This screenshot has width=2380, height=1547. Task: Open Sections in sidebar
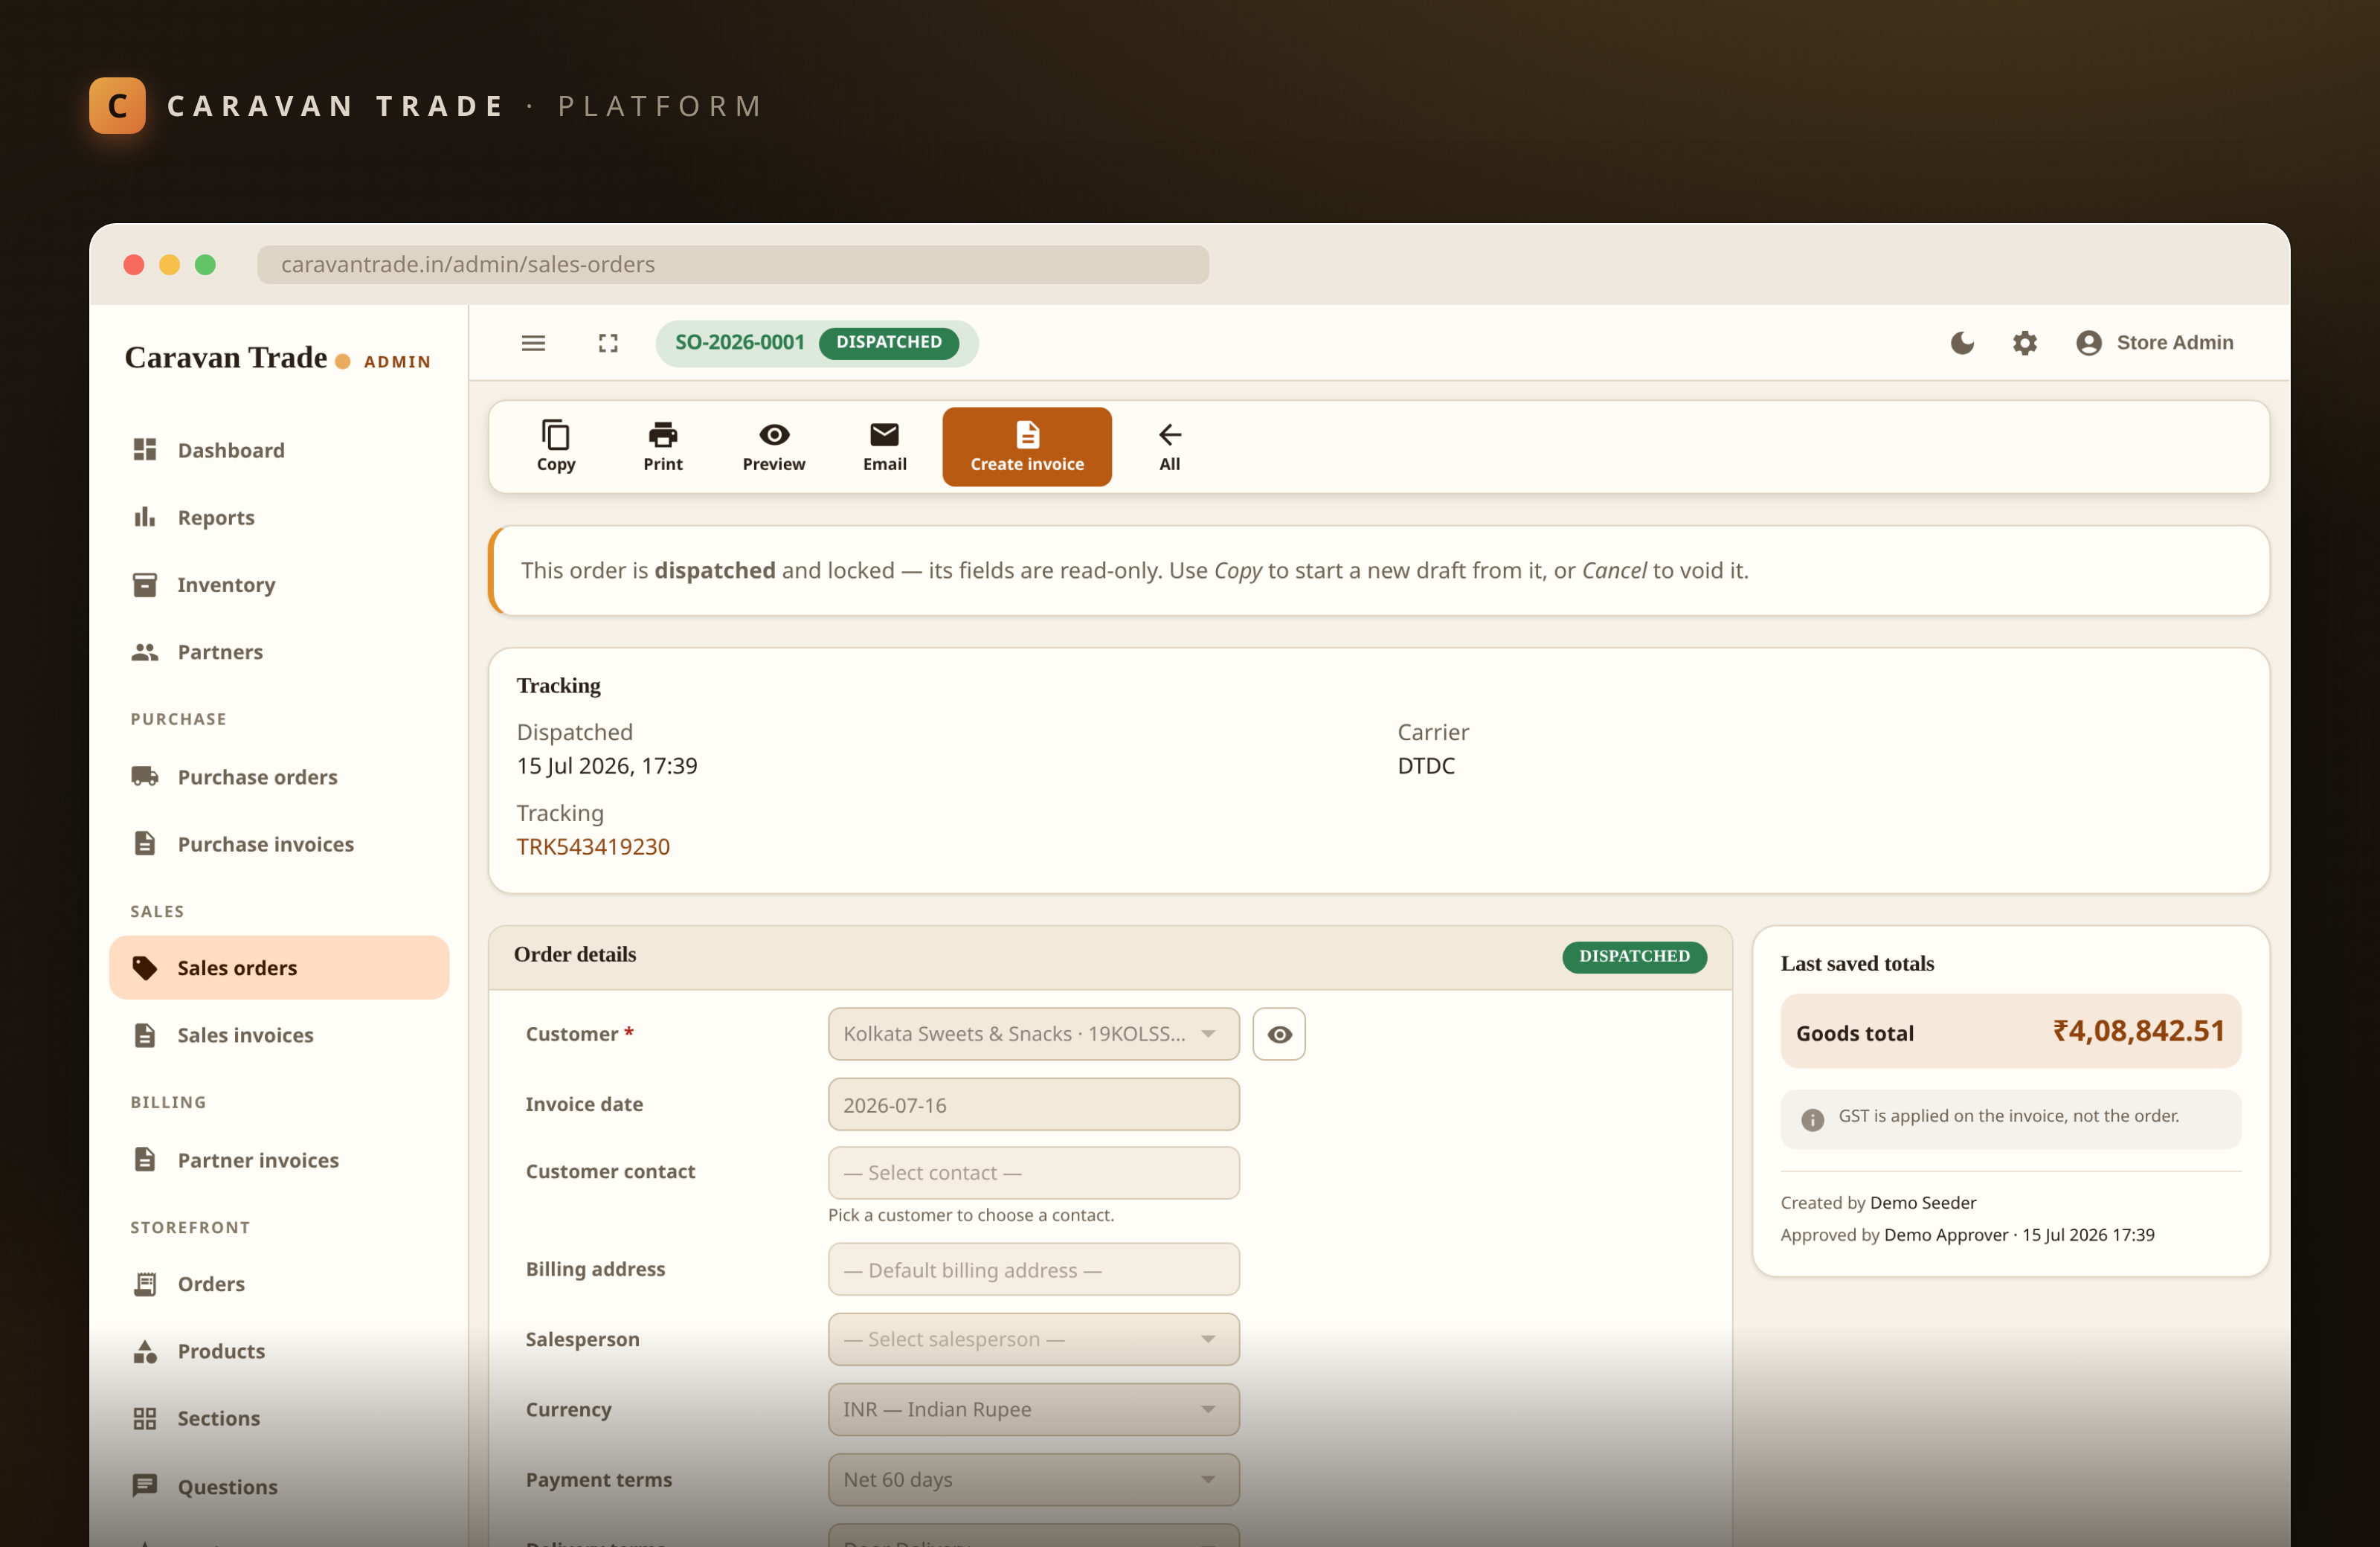(279, 1417)
